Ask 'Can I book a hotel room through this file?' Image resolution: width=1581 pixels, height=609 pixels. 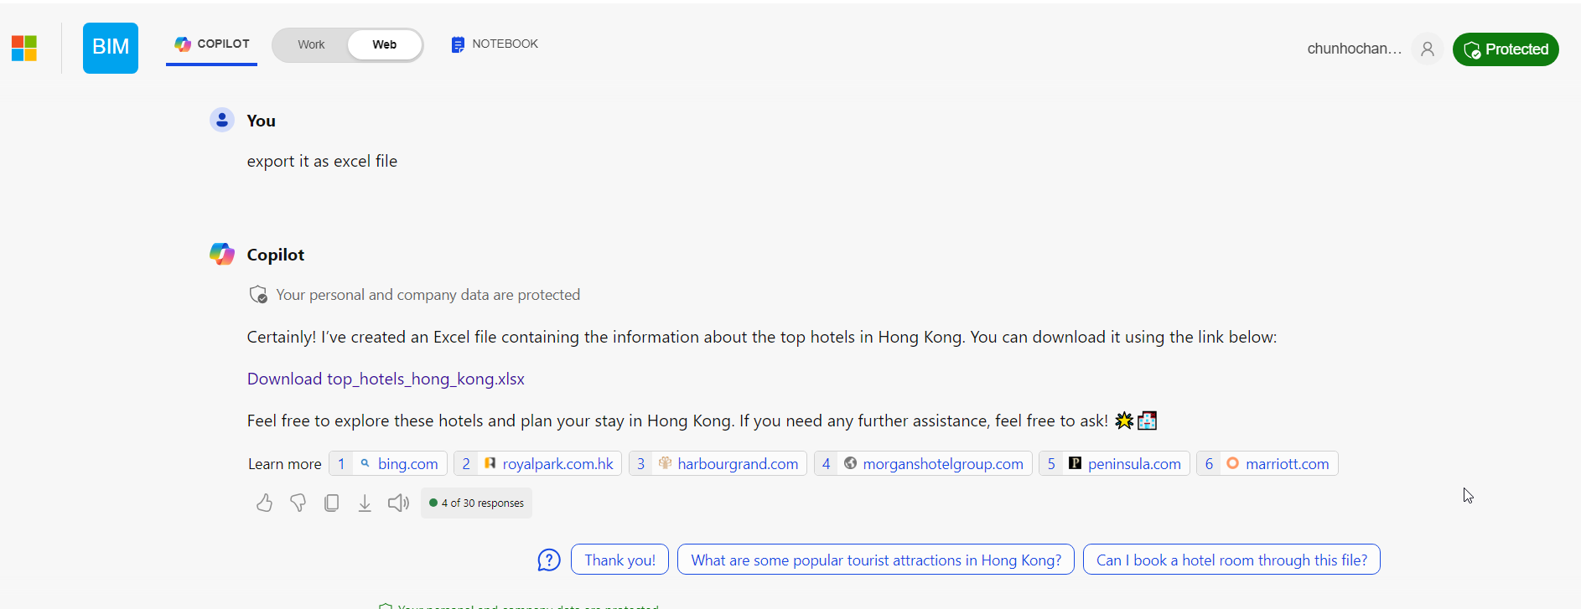click(1231, 560)
